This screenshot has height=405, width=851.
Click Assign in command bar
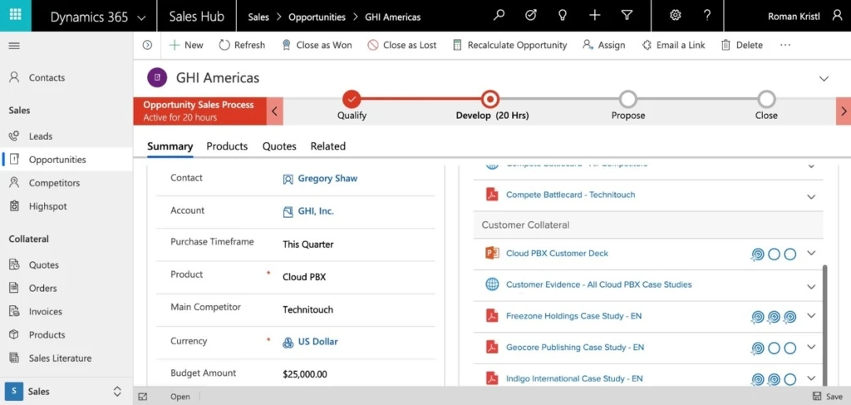point(603,46)
